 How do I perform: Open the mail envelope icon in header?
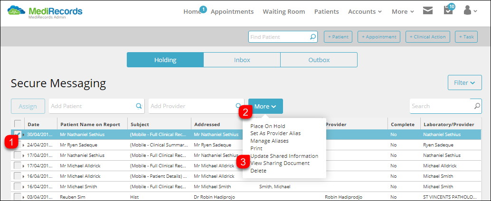tap(427, 10)
